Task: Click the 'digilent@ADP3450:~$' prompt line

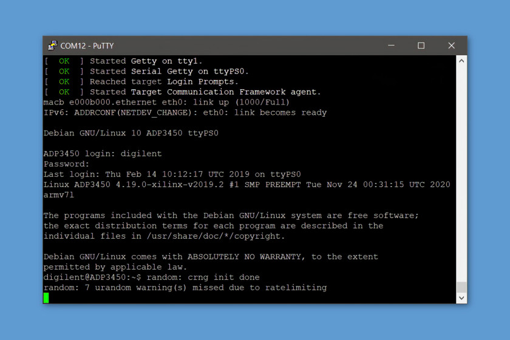Action: 152,277
